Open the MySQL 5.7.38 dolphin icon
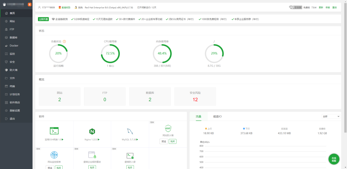This screenshot has width=347, height=169. pos(130,132)
